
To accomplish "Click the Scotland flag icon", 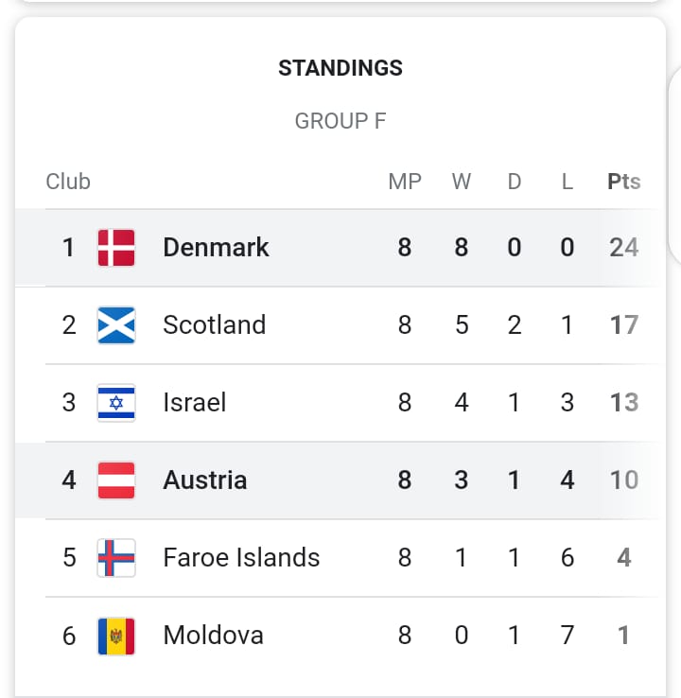I will (116, 325).
